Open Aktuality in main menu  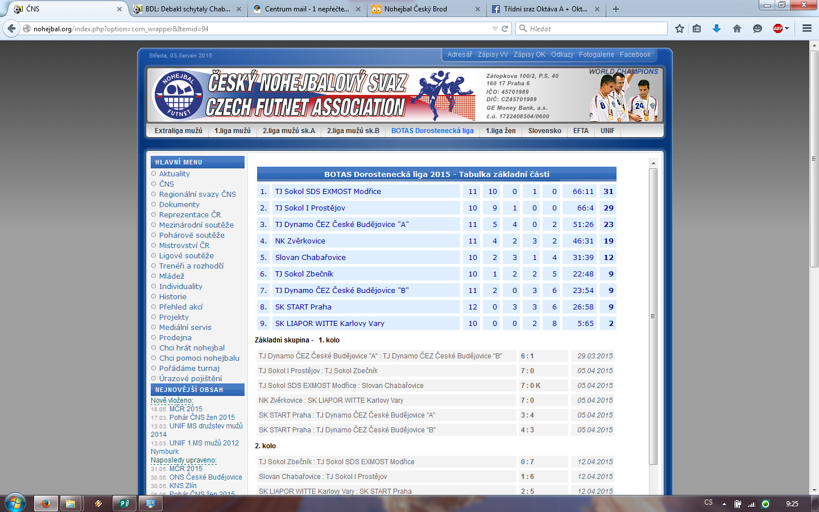(175, 174)
